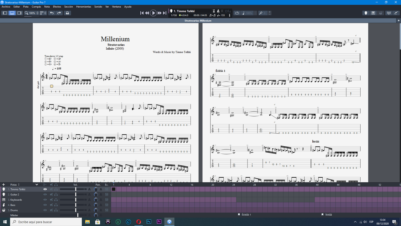401x226 pixels.
Task: Open equalizer of Guitar 2 track
Action: tap(107, 195)
